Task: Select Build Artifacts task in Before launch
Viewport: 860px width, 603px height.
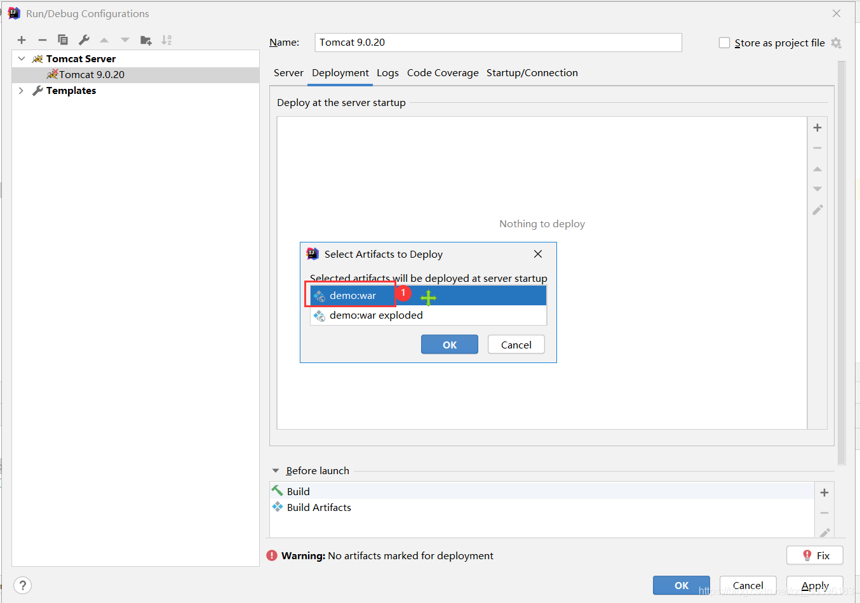Action: [x=542, y=507]
